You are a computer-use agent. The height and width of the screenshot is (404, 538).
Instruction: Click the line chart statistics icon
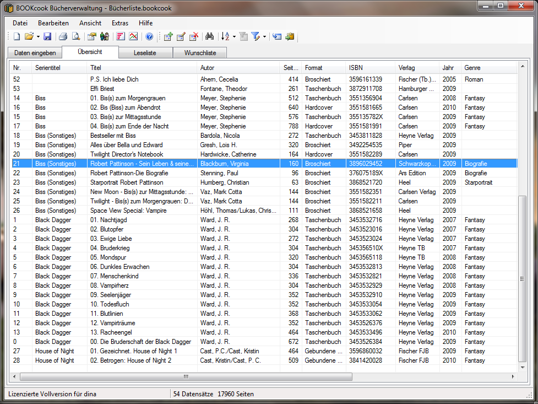[x=133, y=37]
